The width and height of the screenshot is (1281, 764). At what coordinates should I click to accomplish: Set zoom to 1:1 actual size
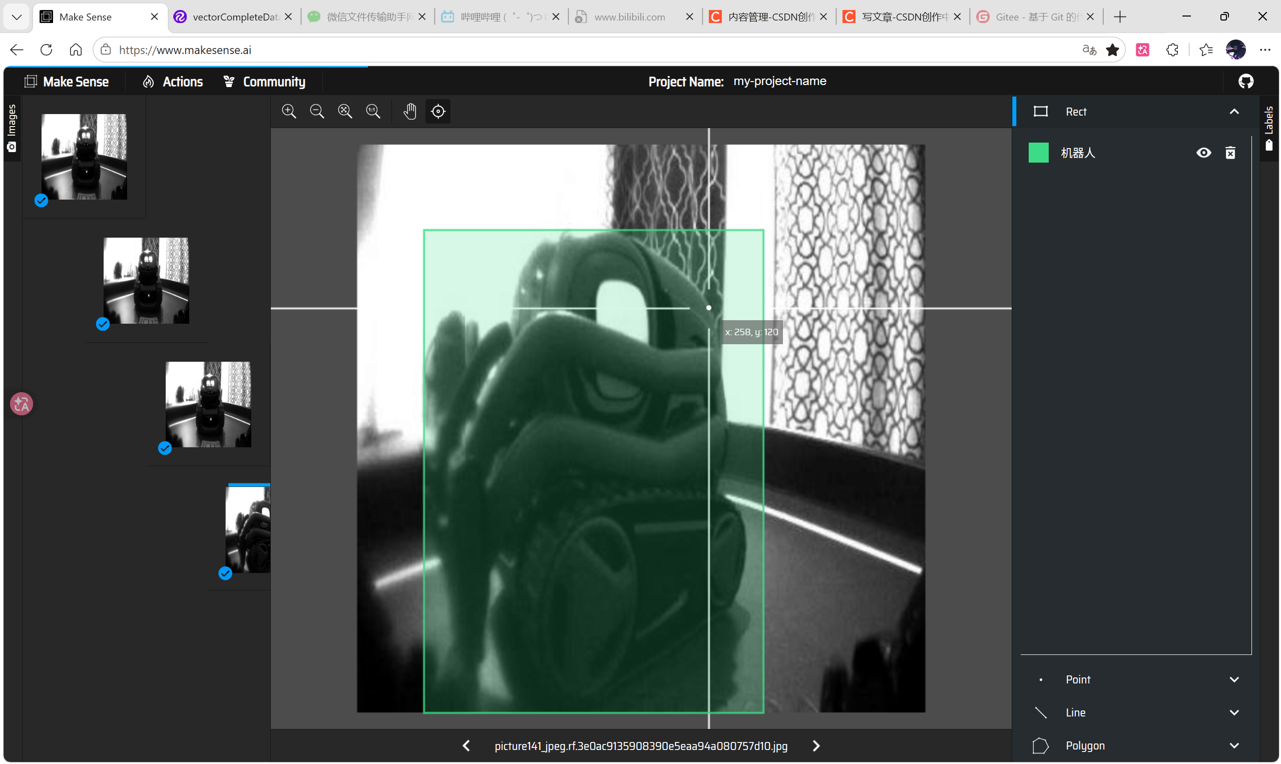pyautogui.click(x=373, y=111)
